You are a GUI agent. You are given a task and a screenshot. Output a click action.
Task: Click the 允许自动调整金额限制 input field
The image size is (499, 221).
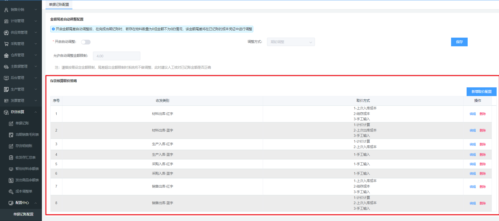[x=116, y=56]
